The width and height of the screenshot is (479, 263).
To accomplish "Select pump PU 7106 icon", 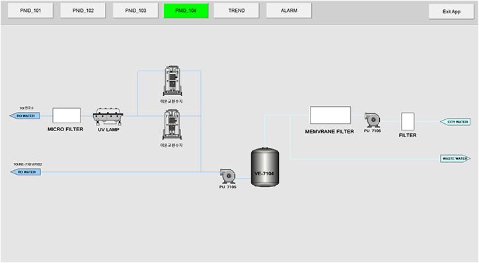I will [372, 120].
